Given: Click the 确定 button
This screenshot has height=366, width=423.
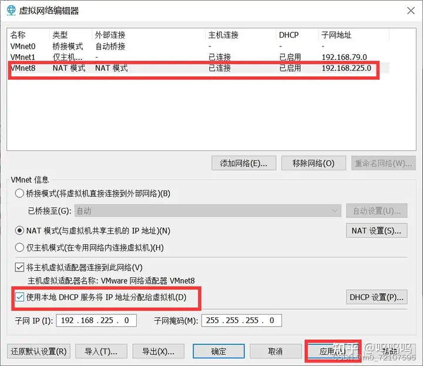Looking at the screenshot, I should 219,351.
